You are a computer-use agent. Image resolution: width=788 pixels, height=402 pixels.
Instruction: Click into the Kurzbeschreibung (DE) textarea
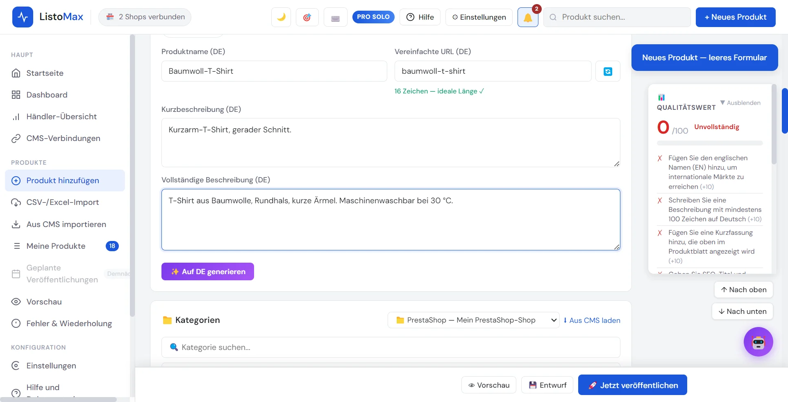pos(391,143)
